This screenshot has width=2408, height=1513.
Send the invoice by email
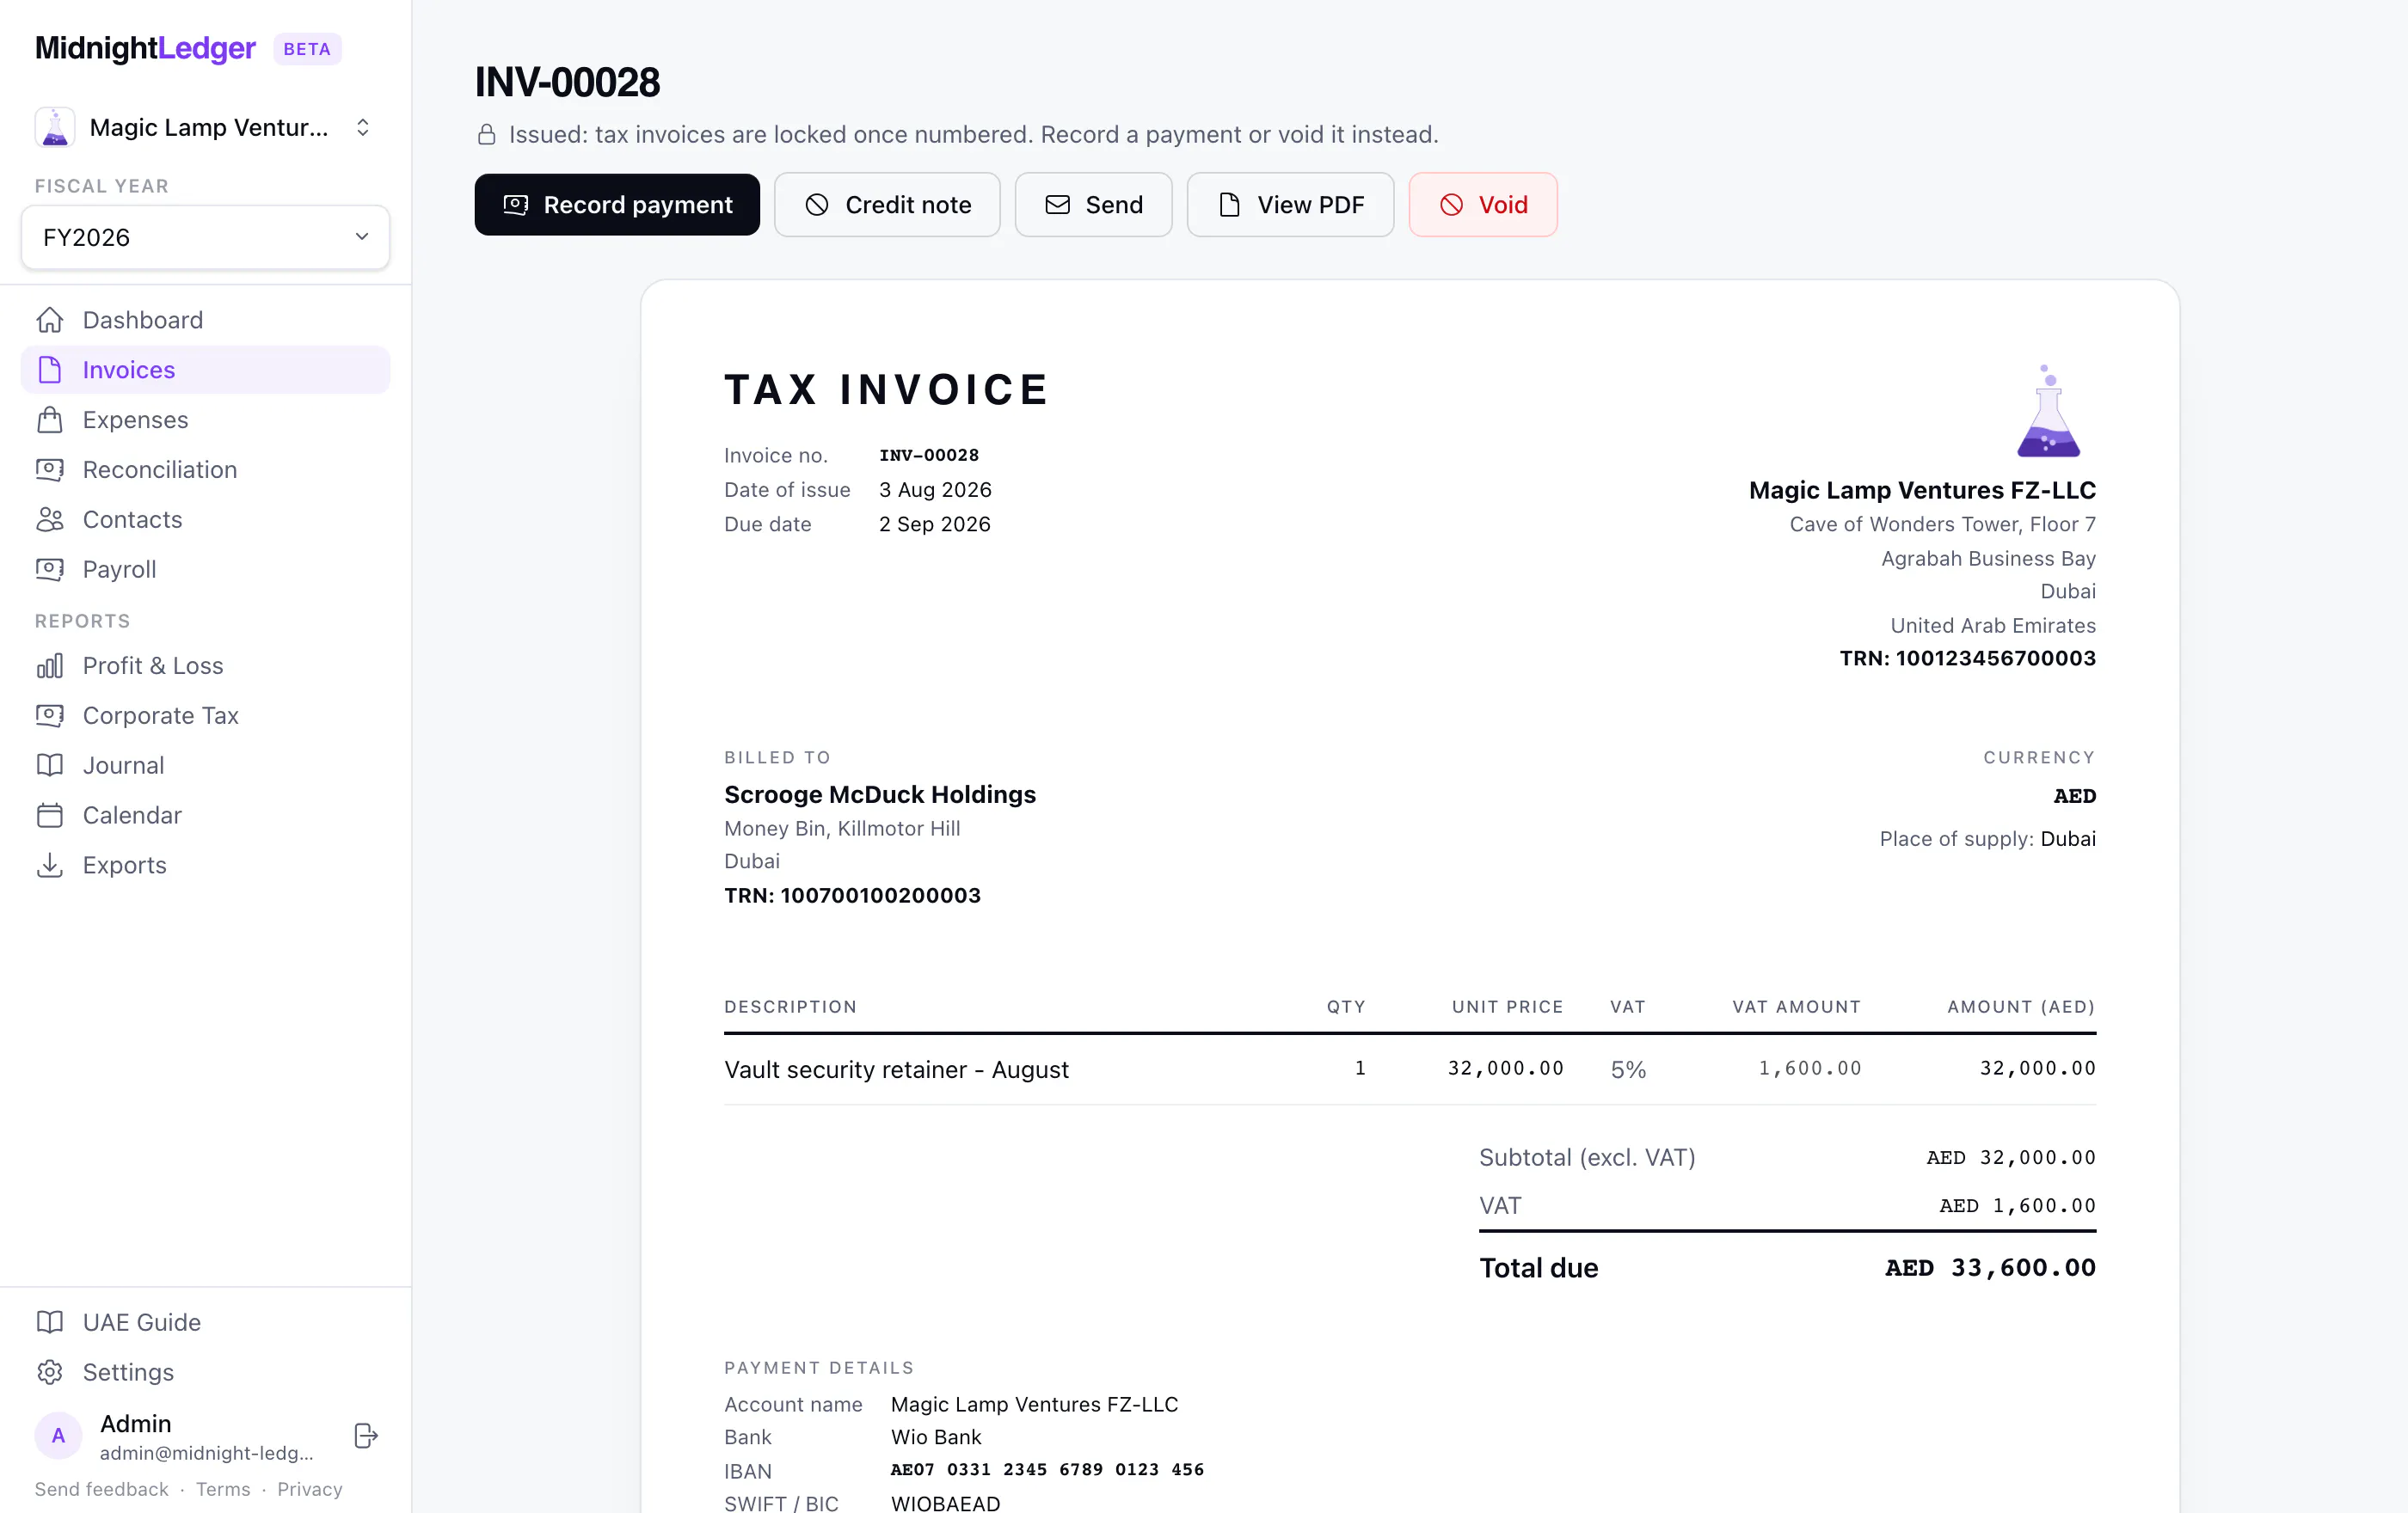coord(1093,205)
